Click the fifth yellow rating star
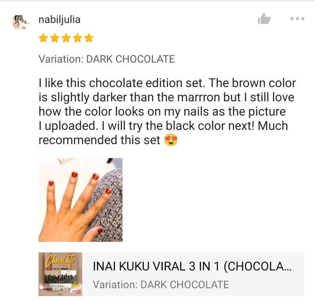This screenshot has width=315, height=301. [89, 38]
